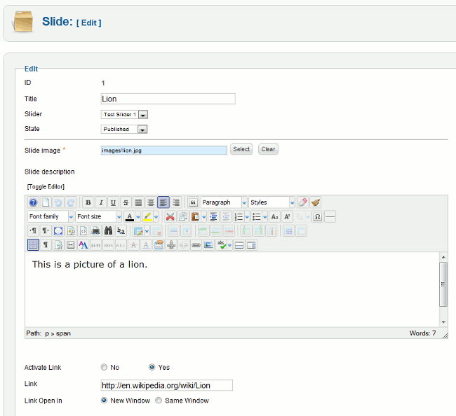The width and height of the screenshot is (456, 416).
Task: Apply text color with the A swatch
Action: point(130,216)
